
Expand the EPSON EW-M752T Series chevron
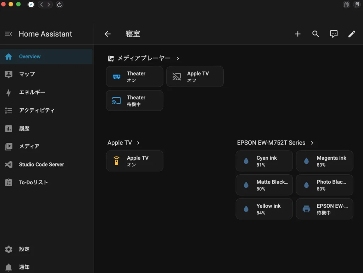(x=312, y=143)
